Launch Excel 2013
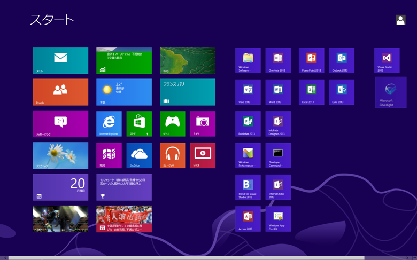 312,92
